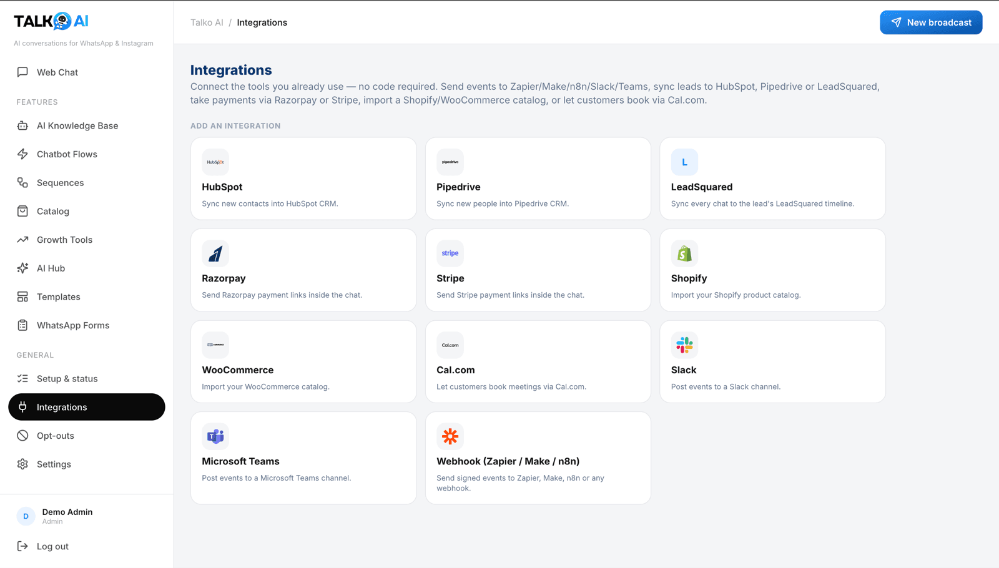The image size is (999, 568).
Task: Click the Slack logo icon
Action: [x=684, y=345]
